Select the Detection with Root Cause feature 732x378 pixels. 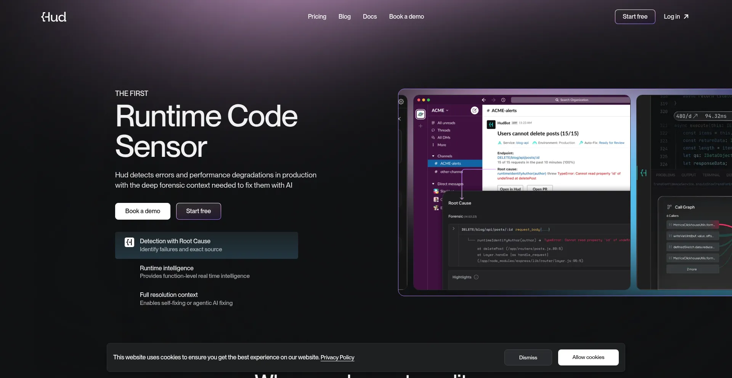pos(207,245)
